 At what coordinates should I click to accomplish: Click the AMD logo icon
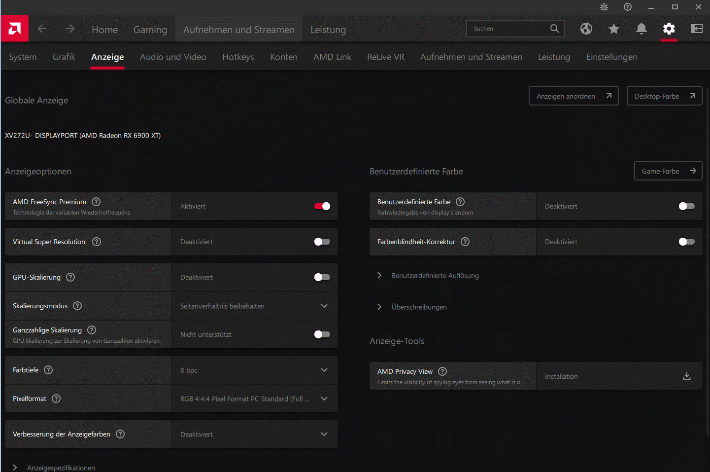click(x=14, y=29)
